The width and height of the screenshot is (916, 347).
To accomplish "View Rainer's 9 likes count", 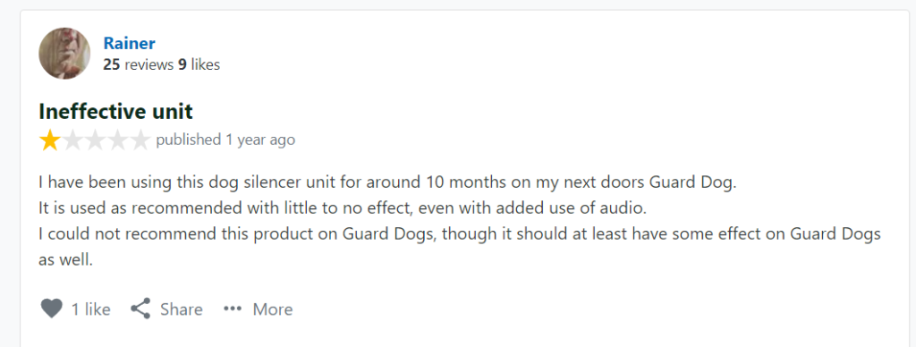I will tap(199, 65).
